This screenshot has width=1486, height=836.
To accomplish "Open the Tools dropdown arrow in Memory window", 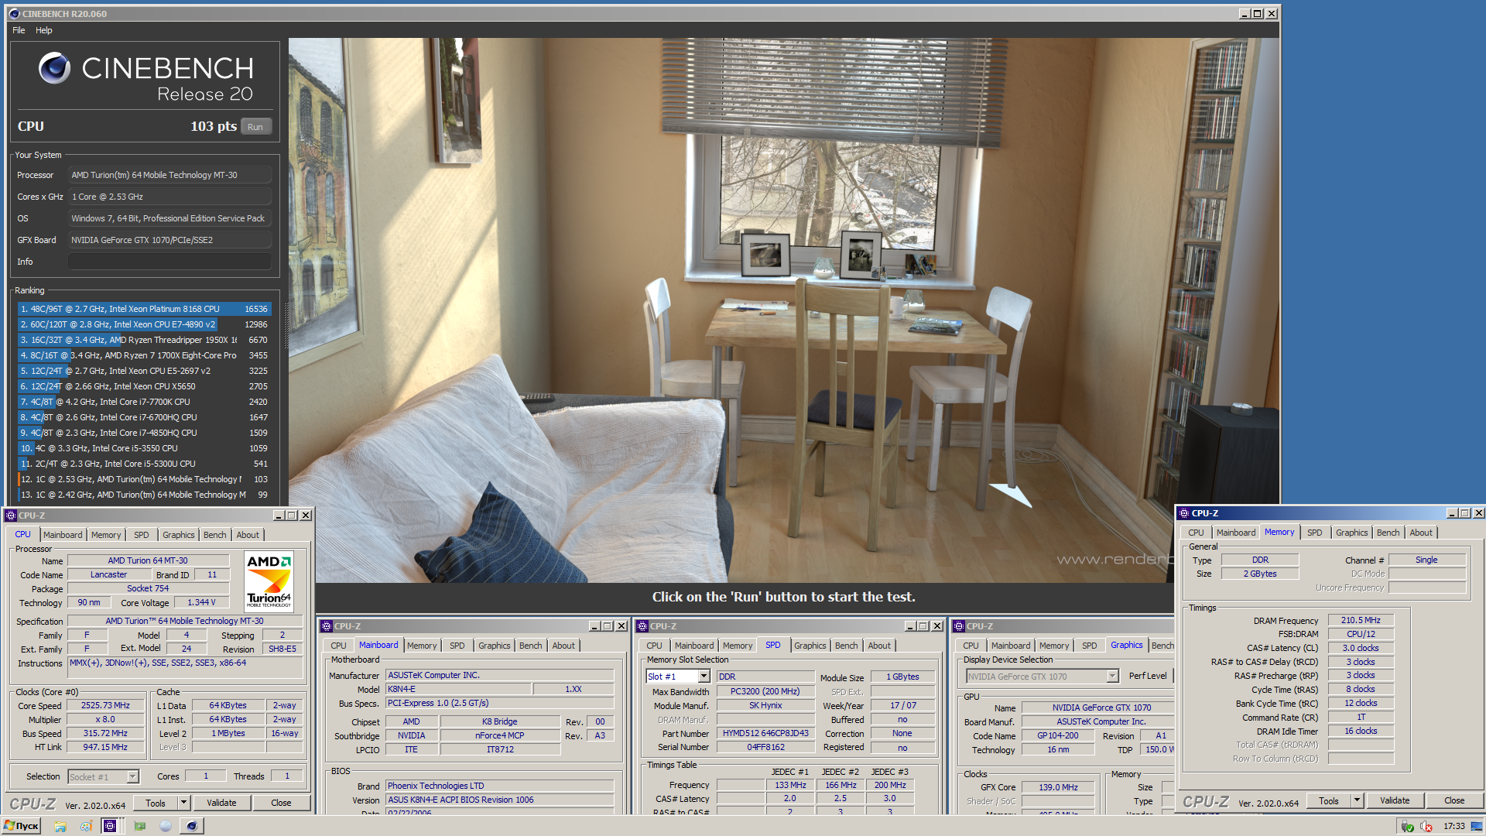I will pyautogui.click(x=1357, y=800).
